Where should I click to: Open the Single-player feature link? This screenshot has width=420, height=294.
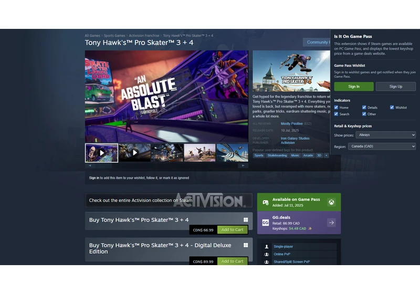[283, 247]
